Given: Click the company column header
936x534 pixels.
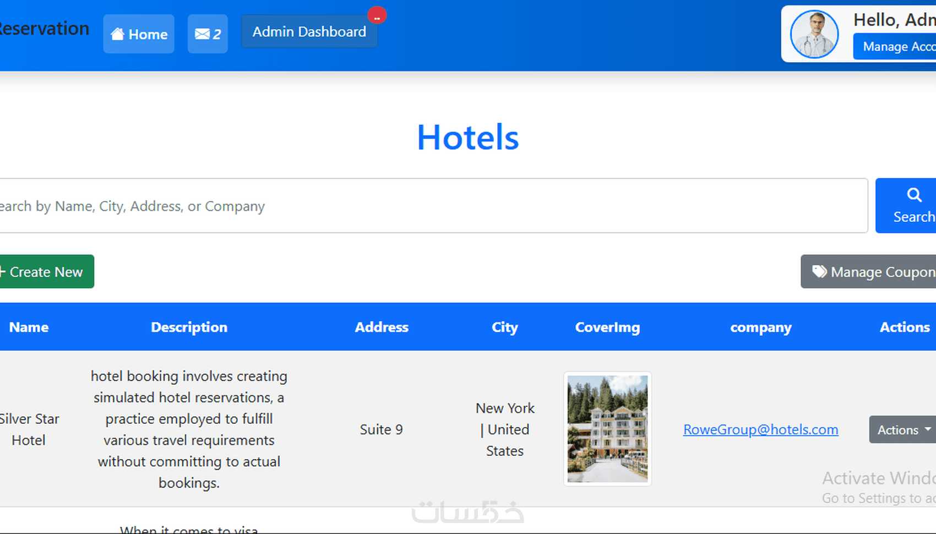Looking at the screenshot, I should (761, 327).
